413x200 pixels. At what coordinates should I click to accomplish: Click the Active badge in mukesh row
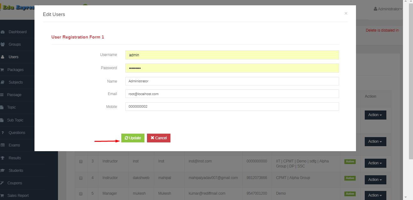pos(350,194)
